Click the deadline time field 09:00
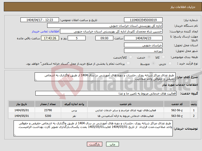This screenshot has width=202, height=151. click(x=104, y=38)
